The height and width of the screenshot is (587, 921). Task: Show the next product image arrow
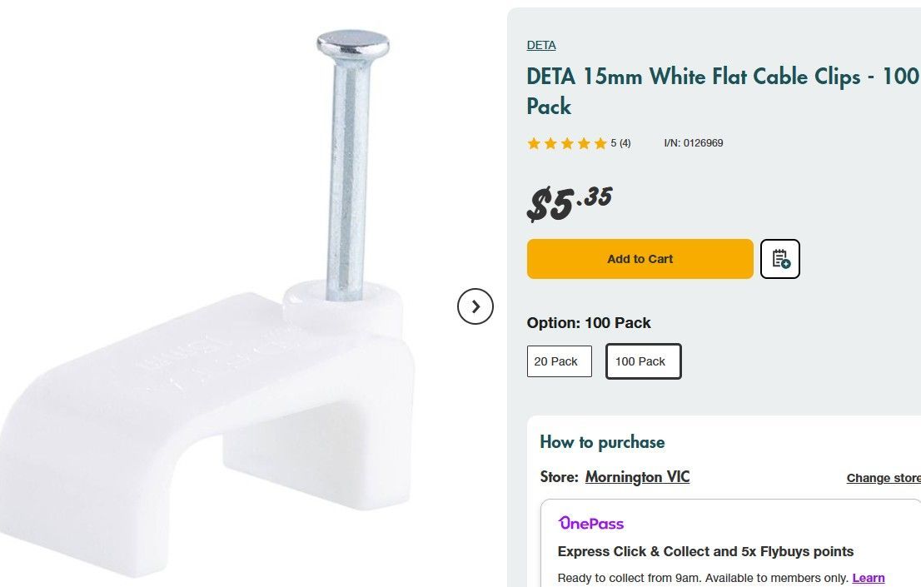(x=475, y=306)
